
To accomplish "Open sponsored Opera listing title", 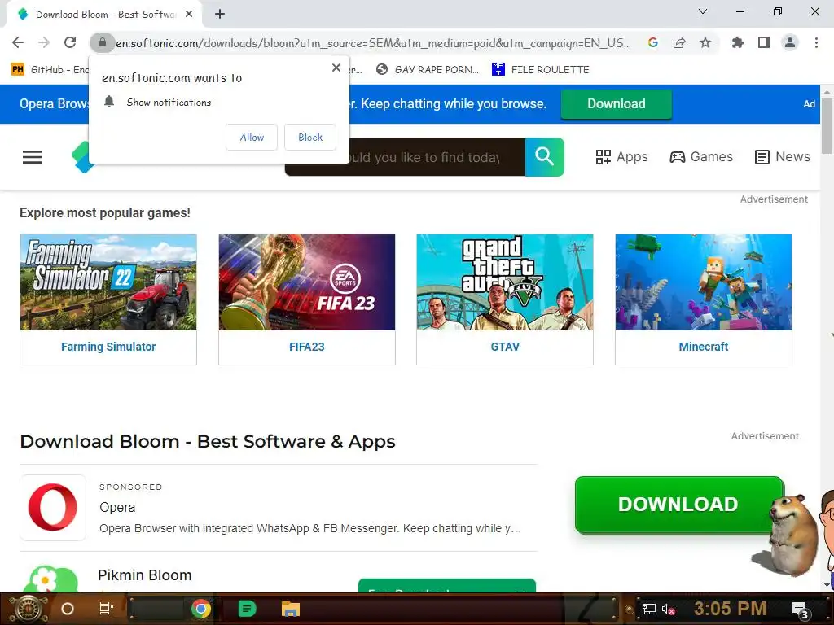I will tap(117, 508).
